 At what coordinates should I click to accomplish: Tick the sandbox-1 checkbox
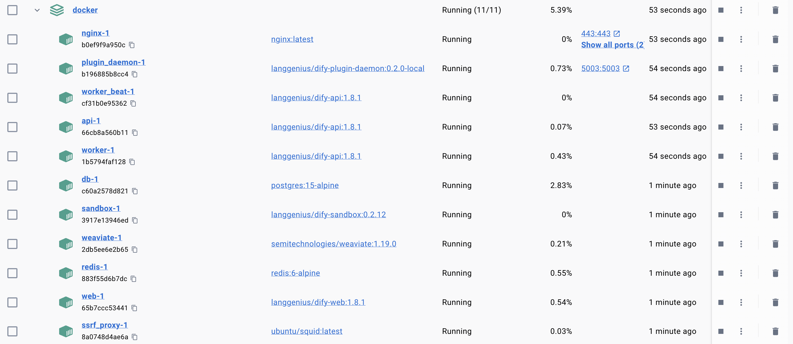click(12, 214)
